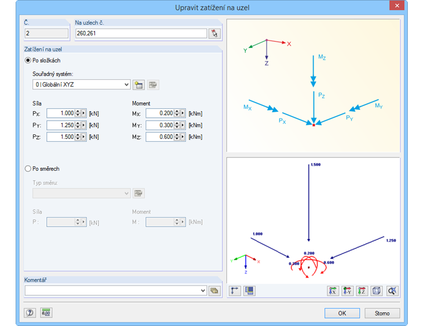
Task: Increase the Mz moment value
Action: click(x=177, y=135)
